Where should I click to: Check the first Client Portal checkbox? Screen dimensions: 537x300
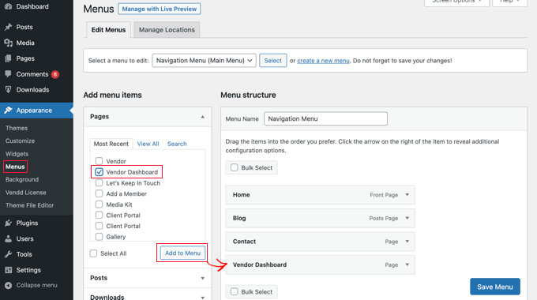click(x=99, y=215)
